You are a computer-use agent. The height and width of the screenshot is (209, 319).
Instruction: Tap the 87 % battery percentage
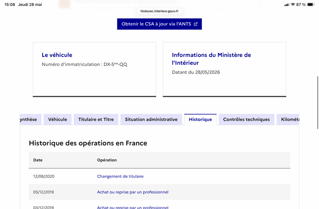(x=301, y=4)
